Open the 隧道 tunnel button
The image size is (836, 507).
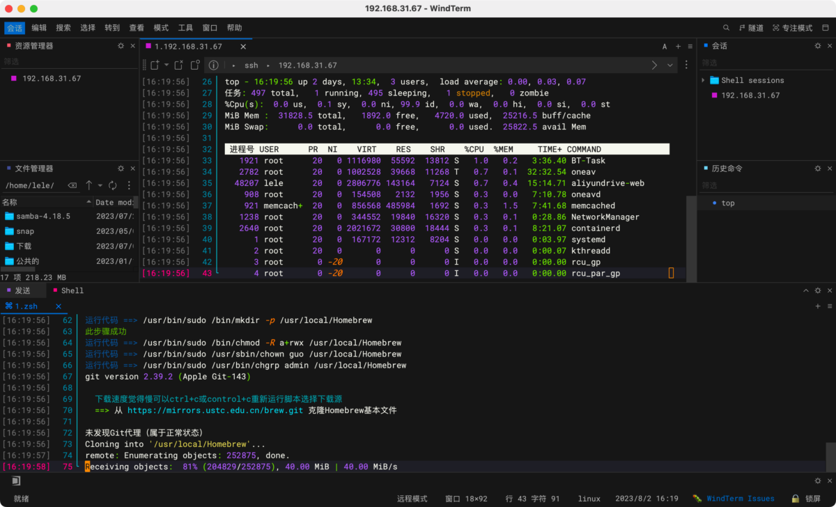coord(752,28)
